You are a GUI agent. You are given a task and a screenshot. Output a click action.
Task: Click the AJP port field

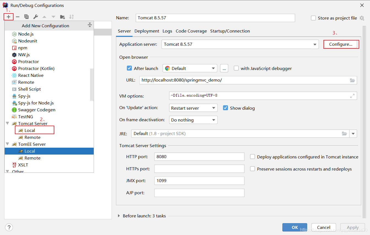click(x=199, y=193)
